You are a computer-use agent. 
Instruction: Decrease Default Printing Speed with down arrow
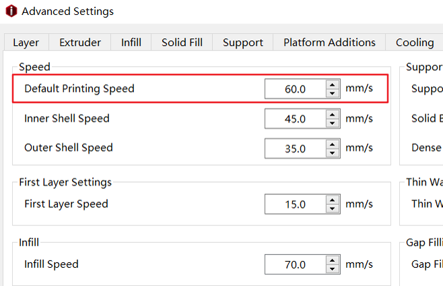pyautogui.click(x=333, y=93)
